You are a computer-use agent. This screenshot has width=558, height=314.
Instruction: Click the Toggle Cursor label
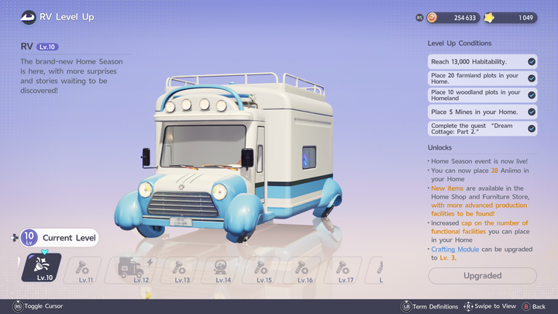tap(43, 306)
